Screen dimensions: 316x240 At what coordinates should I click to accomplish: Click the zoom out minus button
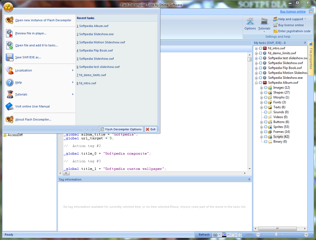pos(258,235)
